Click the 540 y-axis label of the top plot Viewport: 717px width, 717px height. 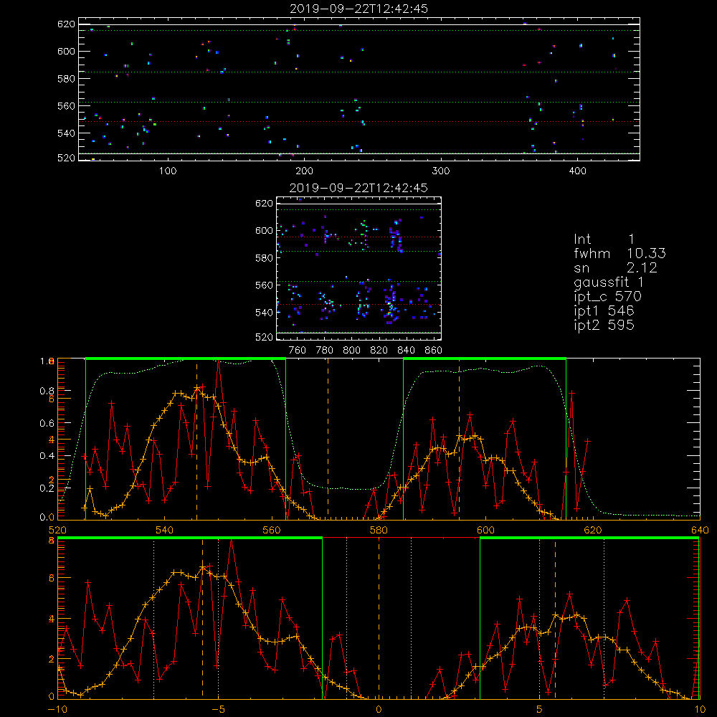tap(66, 133)
